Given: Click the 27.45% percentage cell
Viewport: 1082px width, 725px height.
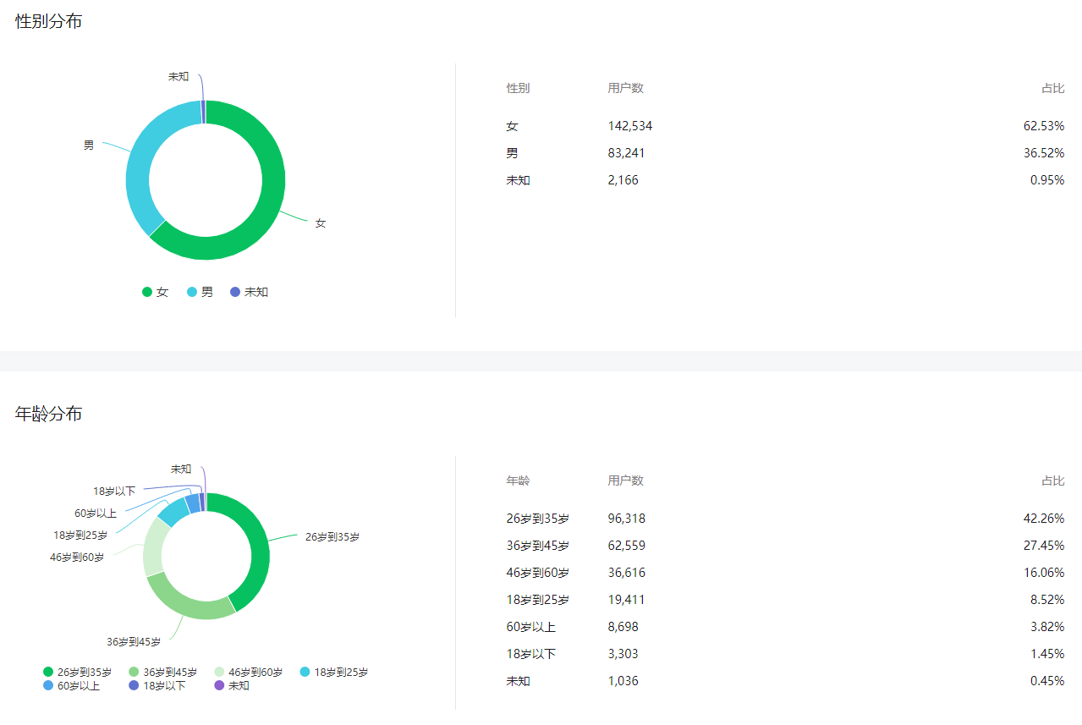Looking at the screenshot, I should point(1044,546).
